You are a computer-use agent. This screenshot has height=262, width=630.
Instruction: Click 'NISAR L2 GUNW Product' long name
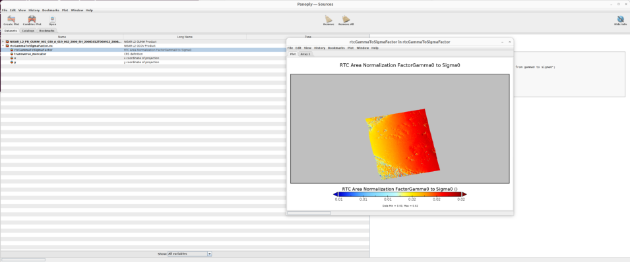pyautogui.click(x=141, y=41)
